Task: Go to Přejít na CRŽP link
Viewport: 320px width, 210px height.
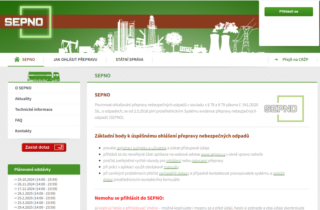Action: tap(295, 59)
